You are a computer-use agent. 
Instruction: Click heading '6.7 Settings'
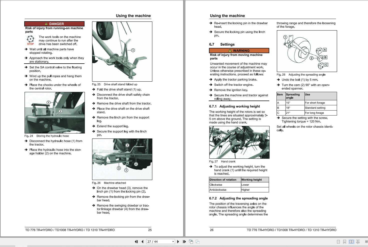(222, 44)
